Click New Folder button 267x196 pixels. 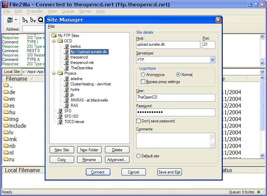[x=89, y=150]
